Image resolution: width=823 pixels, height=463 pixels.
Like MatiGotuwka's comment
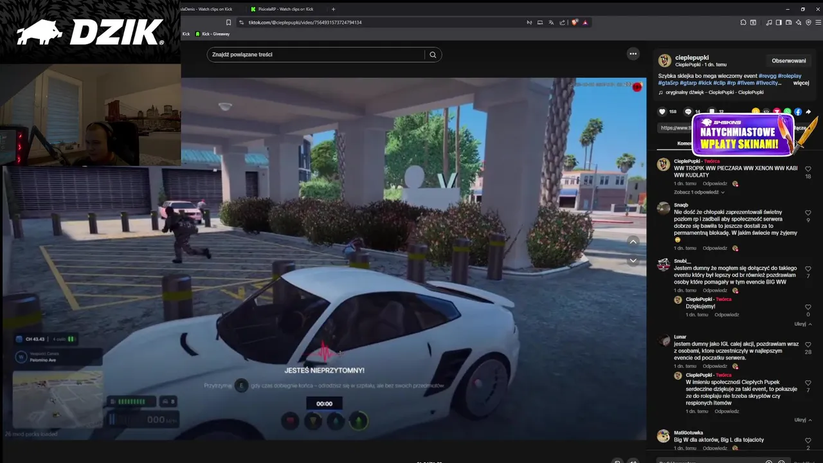coord(808,440)
